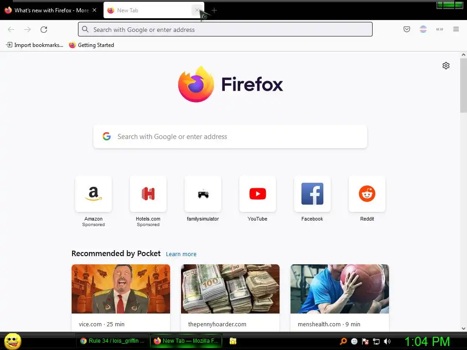Click scrollbar up arrow at top
This screenshot has width=467, height=350.
coord(463,55)
